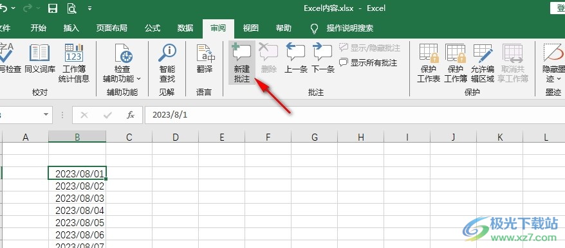The height and width of the screenshot is (248, 565).
Task: Select column G header
Action: click(x=315, y=137)
